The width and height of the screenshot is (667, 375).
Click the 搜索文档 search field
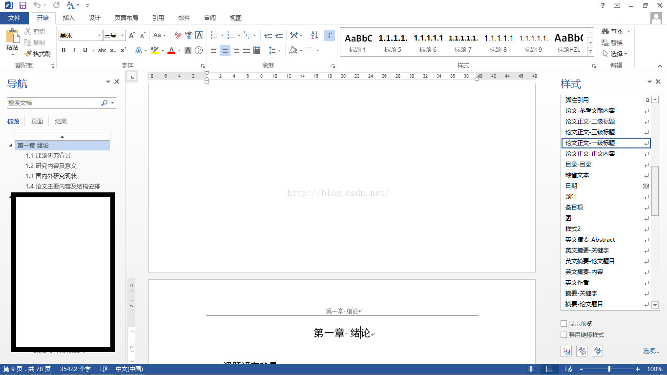pos(54,103)
